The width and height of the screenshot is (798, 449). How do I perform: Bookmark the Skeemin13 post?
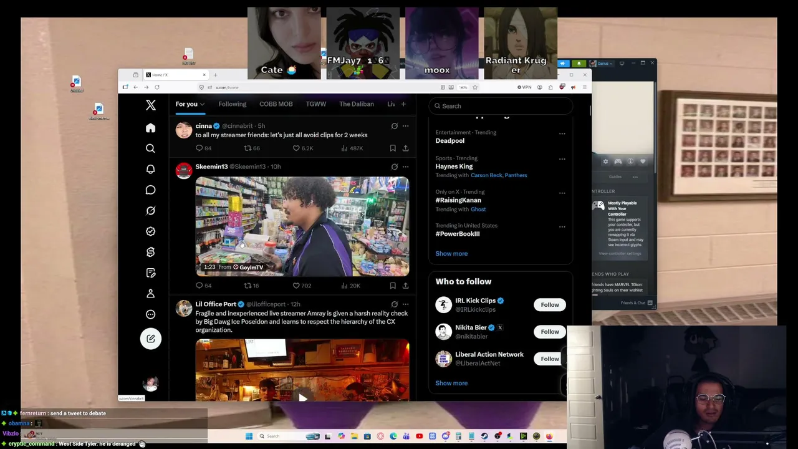393,286
